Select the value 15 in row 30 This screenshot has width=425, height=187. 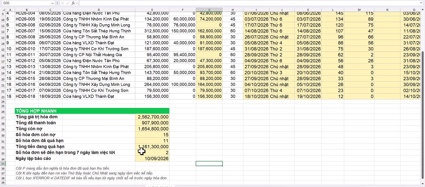click(x=152, y=135)
